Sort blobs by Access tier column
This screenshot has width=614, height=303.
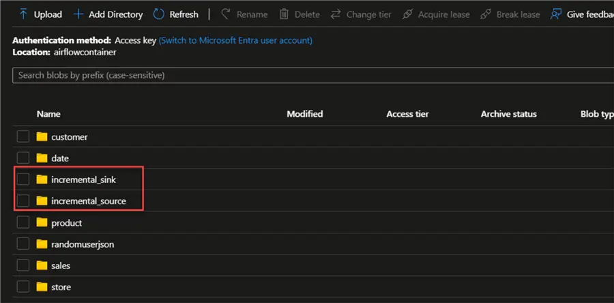click(407, 114)
